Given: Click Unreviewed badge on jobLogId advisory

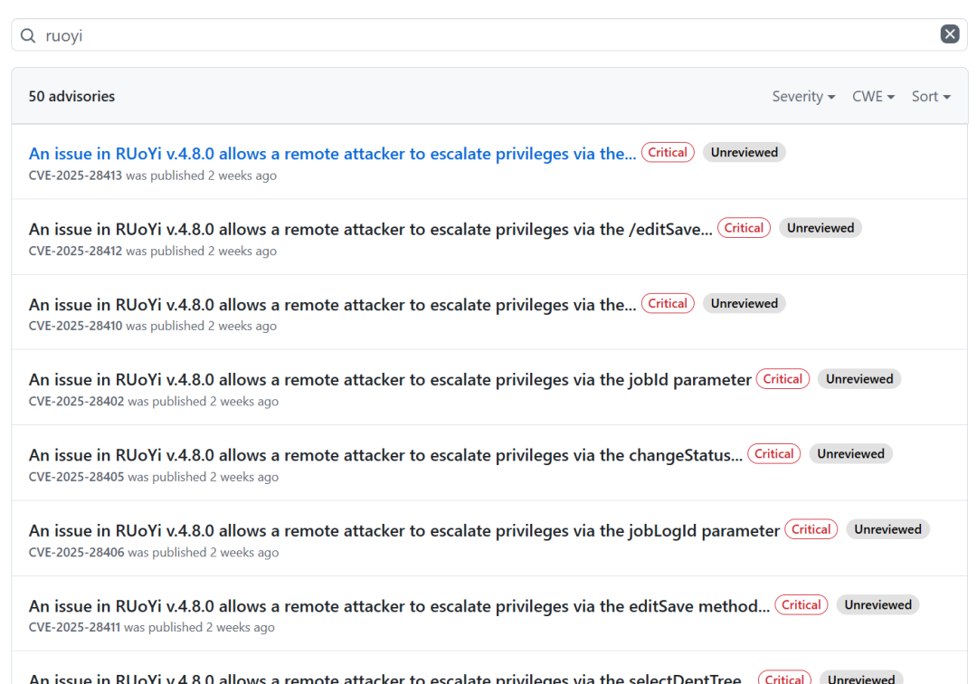Looking at the screenshot, I should (887, 529).
